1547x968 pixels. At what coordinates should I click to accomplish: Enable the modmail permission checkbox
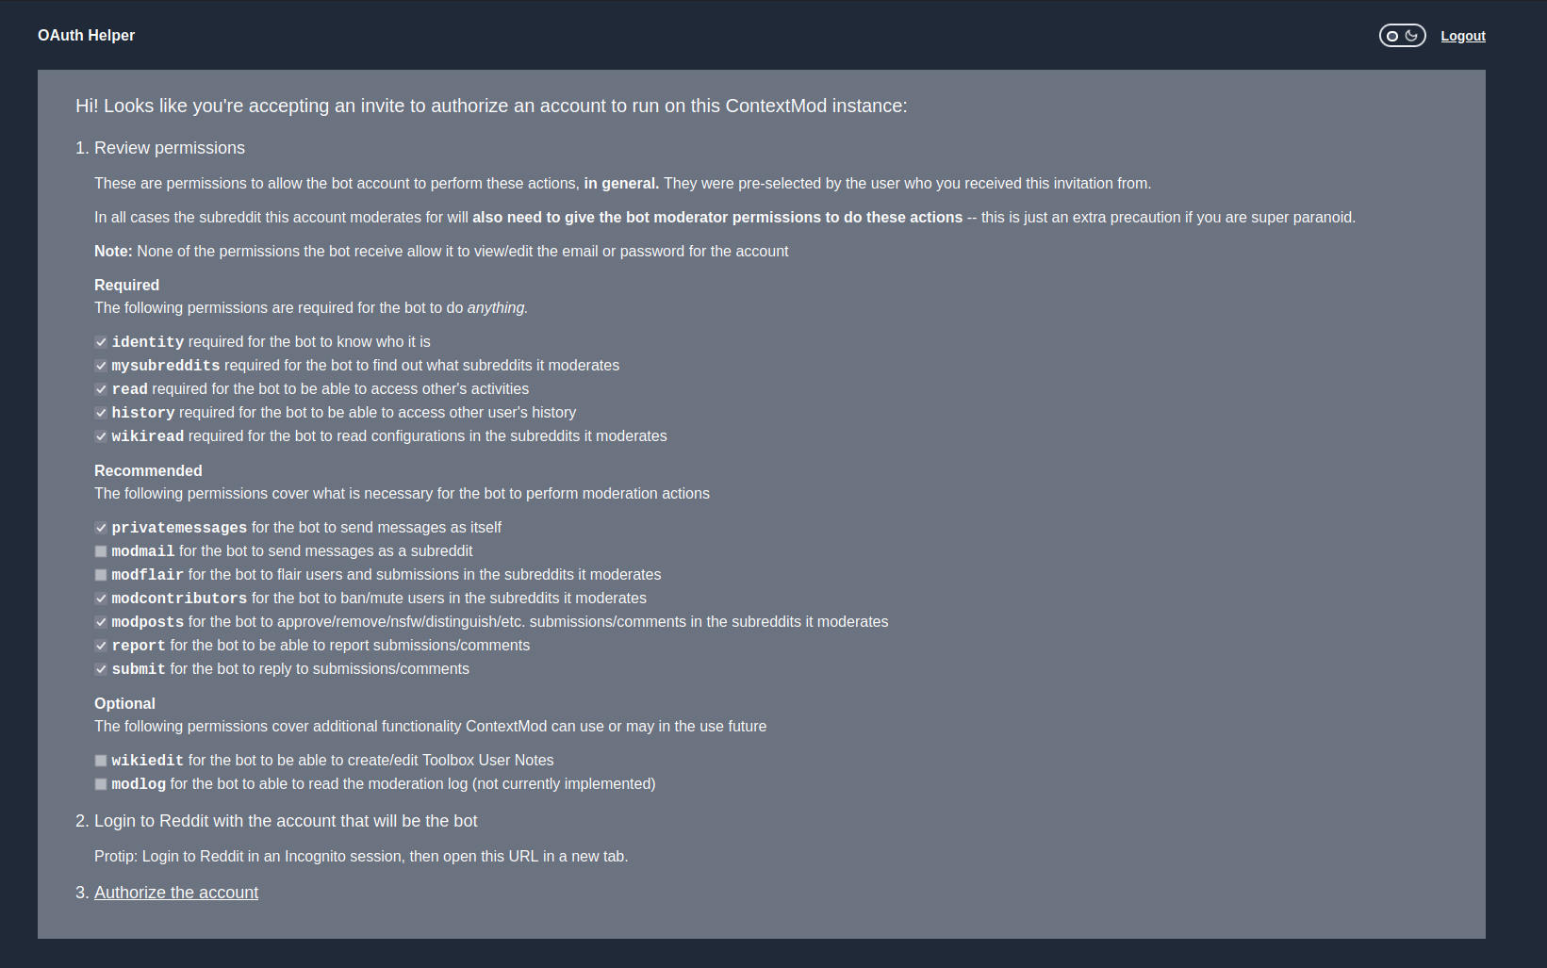[101, 551]
